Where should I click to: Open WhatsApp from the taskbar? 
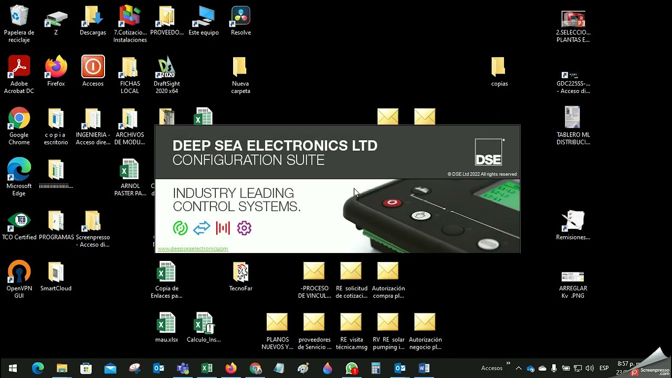click(x=352, y=368)
